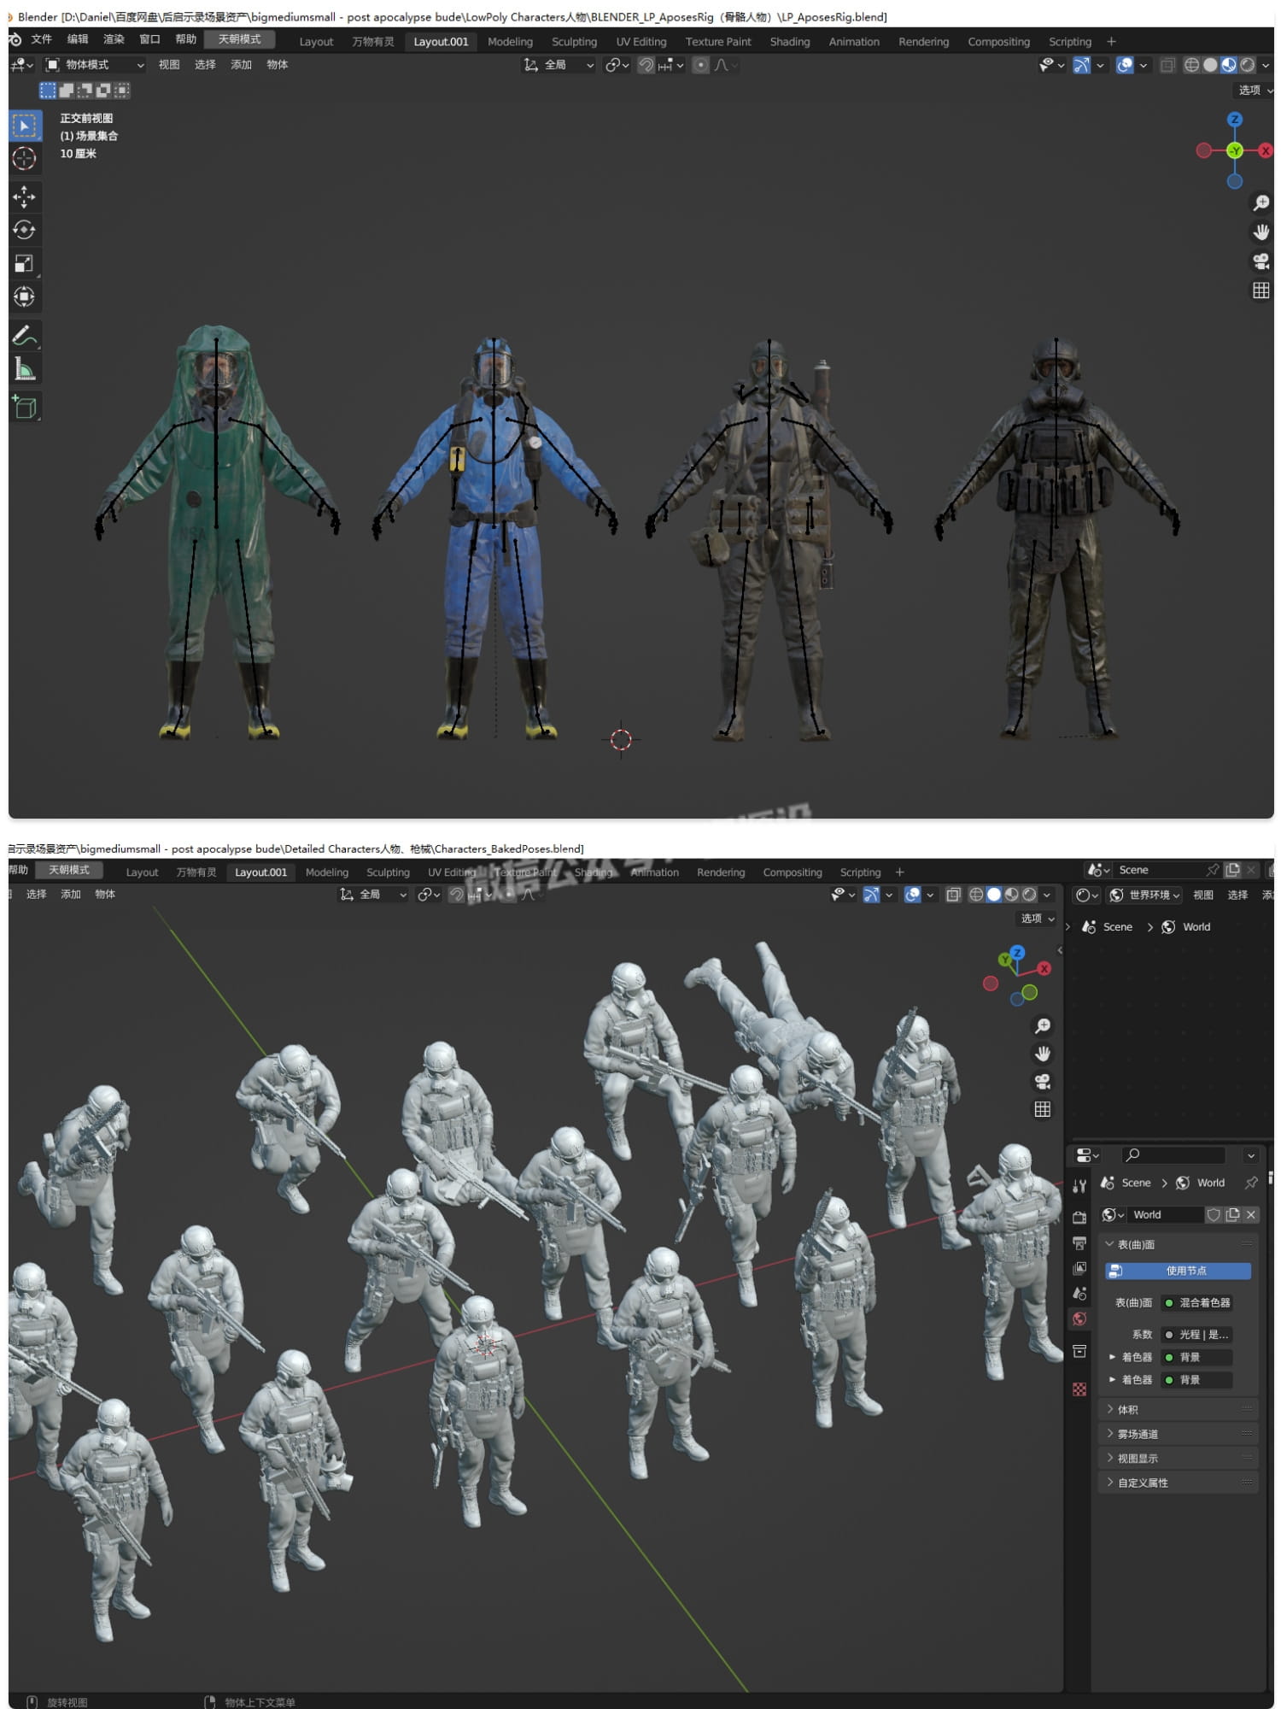
Task: Select the Add Cube tool
Action: 24,408
